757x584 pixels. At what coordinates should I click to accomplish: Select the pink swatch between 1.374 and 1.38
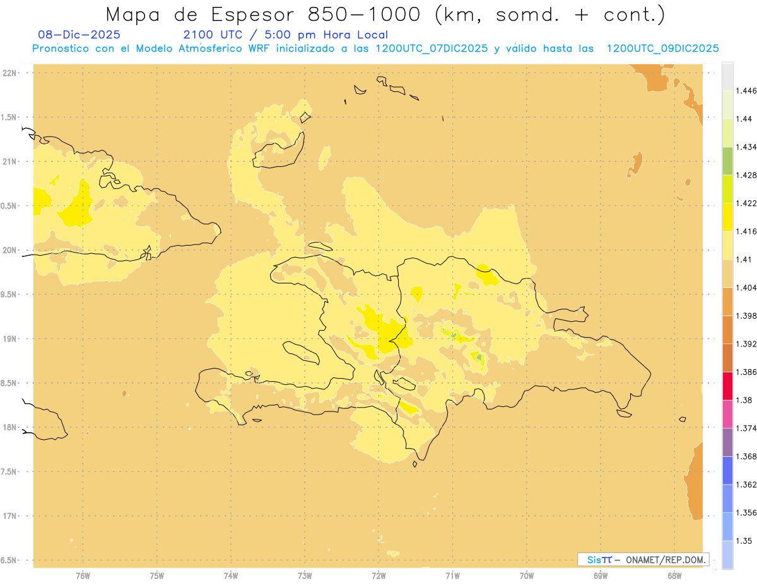[x=727, y=414]
